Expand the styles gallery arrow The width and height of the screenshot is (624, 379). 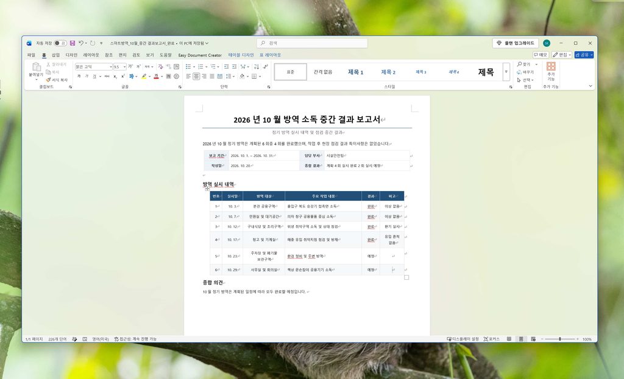click(x=506, y=72)
